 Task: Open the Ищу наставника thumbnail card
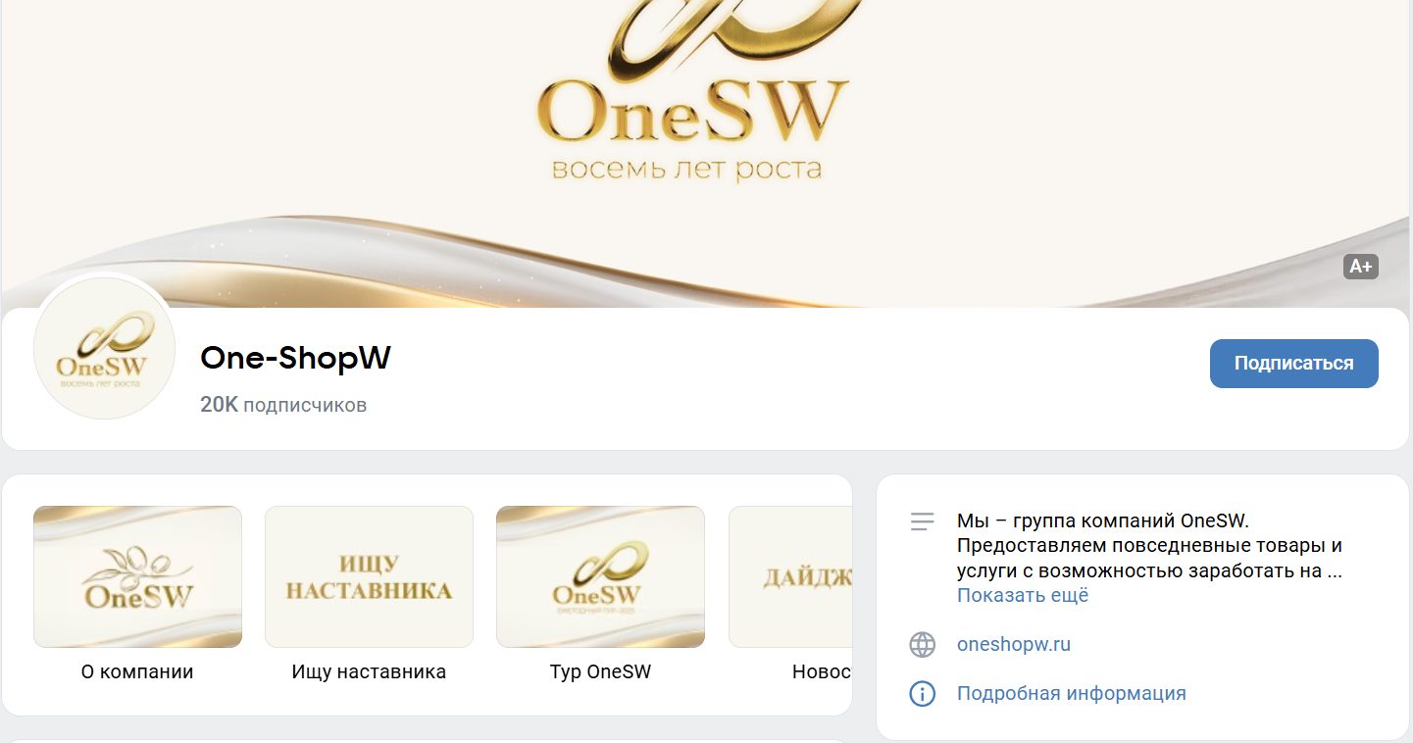[x=369, y=576]
